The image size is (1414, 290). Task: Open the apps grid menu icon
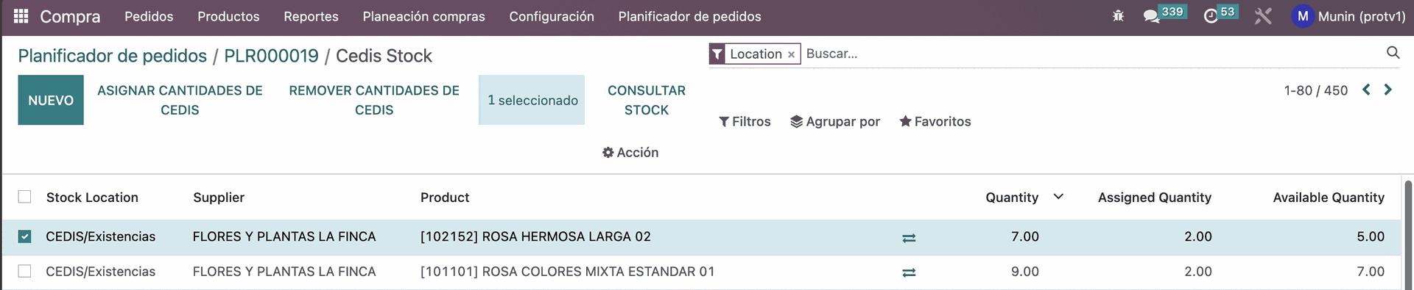[x=21, y=16]
